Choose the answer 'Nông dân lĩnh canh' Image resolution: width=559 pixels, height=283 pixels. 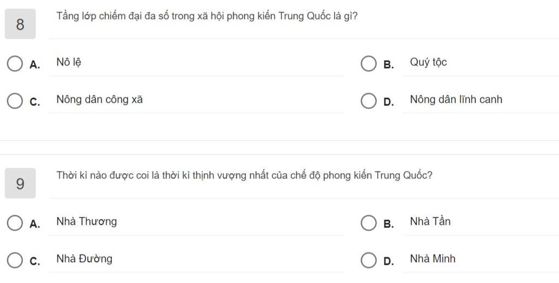point(456,99)
